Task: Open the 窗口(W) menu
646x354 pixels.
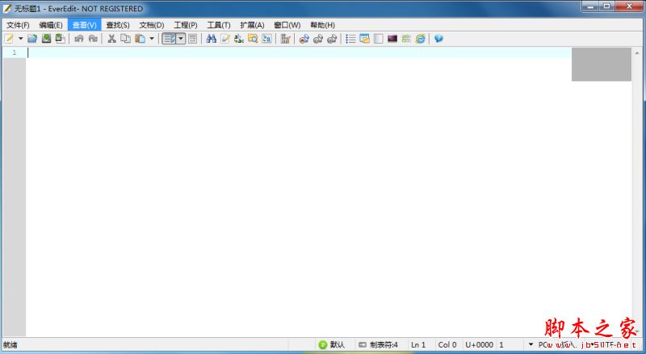Action: (x=287, y=25)
